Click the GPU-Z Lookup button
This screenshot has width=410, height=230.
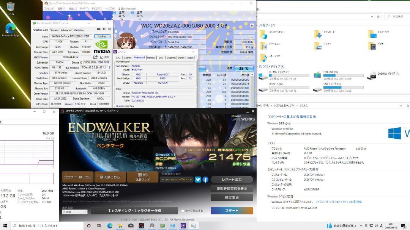102,36
